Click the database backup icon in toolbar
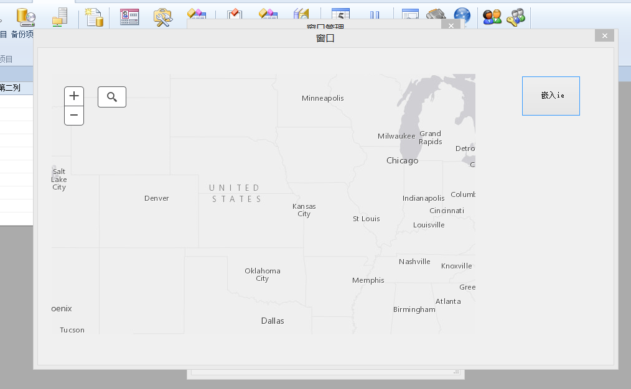The width and height of the screenshot is (631, 389). [26, 17]
